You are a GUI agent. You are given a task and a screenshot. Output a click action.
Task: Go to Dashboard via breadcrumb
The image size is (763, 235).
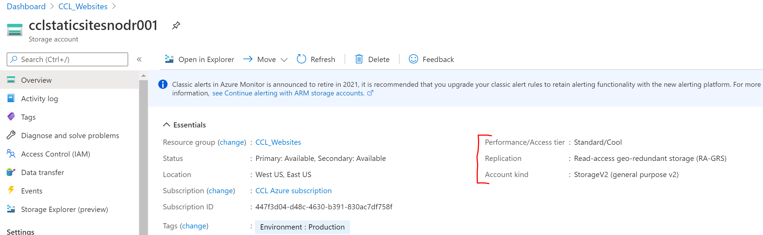[x=26, y=7]
